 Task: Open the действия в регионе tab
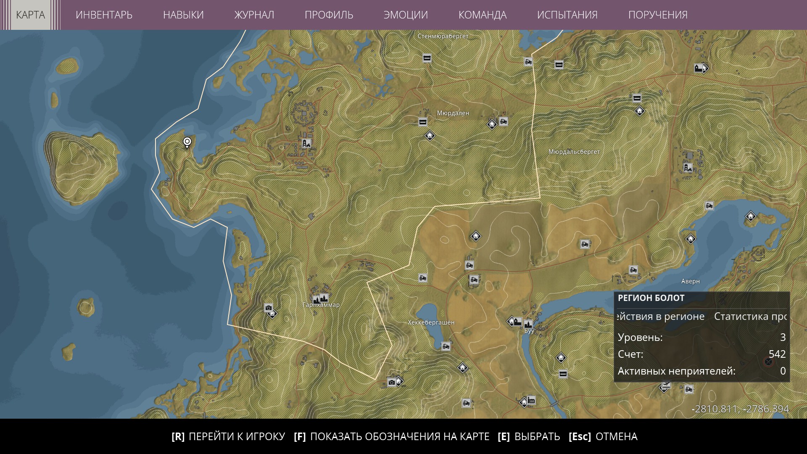pyautogui.click(x=660, y=317)
